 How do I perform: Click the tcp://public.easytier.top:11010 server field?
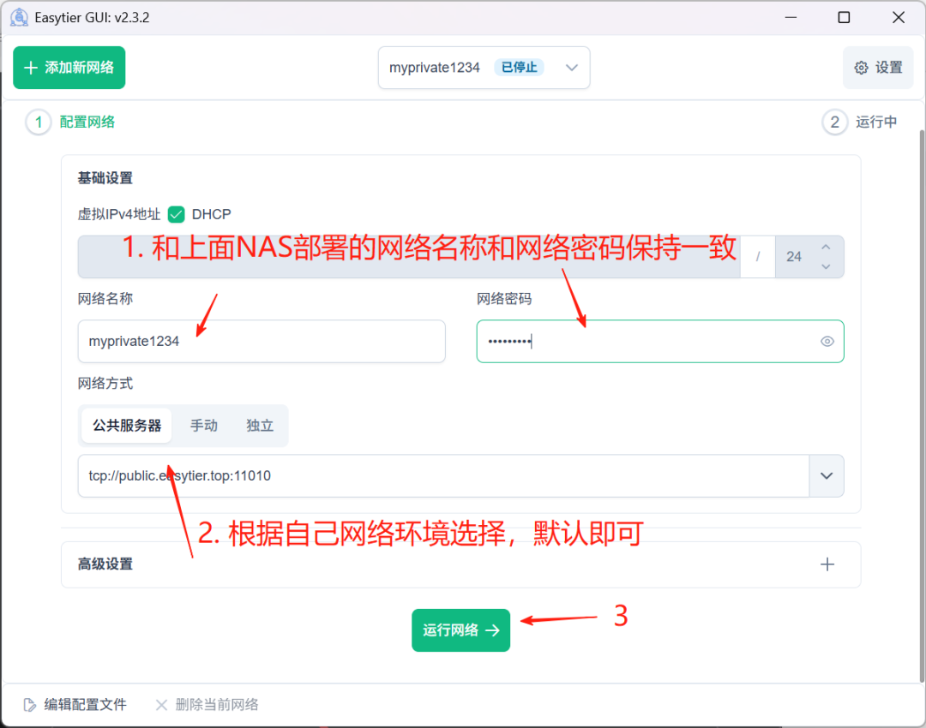[443, 476]
